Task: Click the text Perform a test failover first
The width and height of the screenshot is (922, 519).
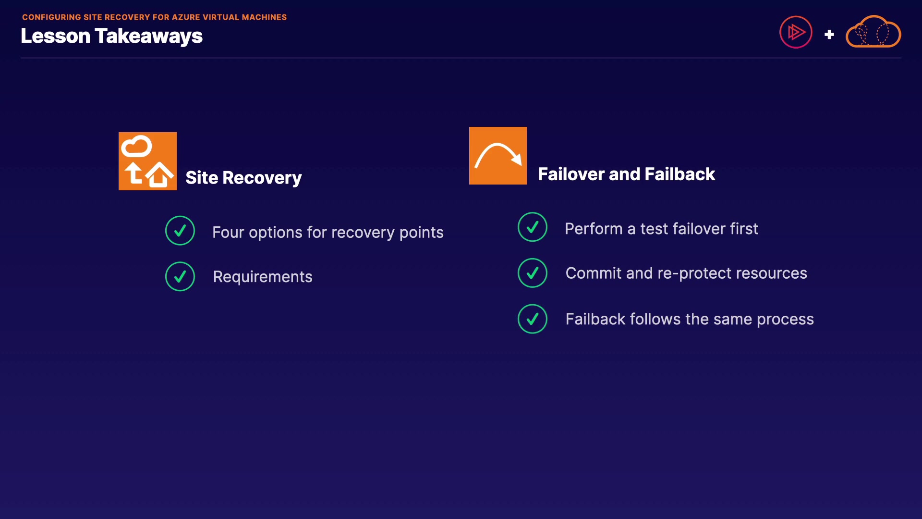Action: point(661,229)
